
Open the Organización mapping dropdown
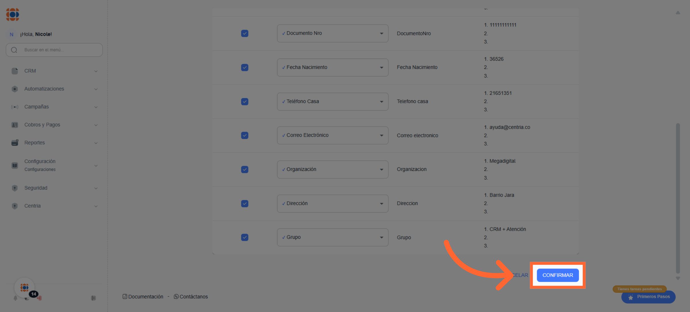pyautogui.click(x=332, y=169)
